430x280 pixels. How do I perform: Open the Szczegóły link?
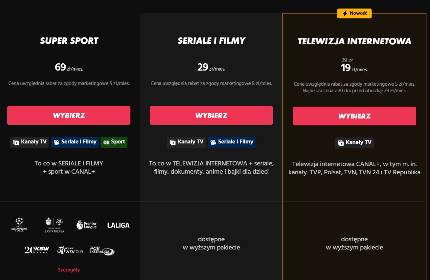coord(69,269)
